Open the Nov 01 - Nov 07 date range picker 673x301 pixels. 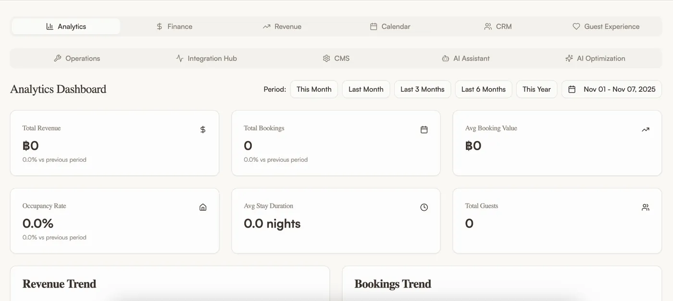tap(611, 89)
